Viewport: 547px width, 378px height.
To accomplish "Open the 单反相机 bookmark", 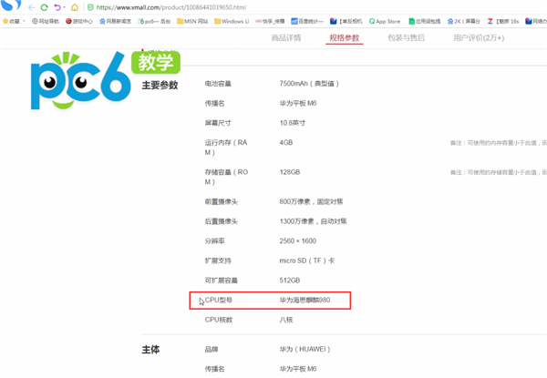I will (346, 21).
